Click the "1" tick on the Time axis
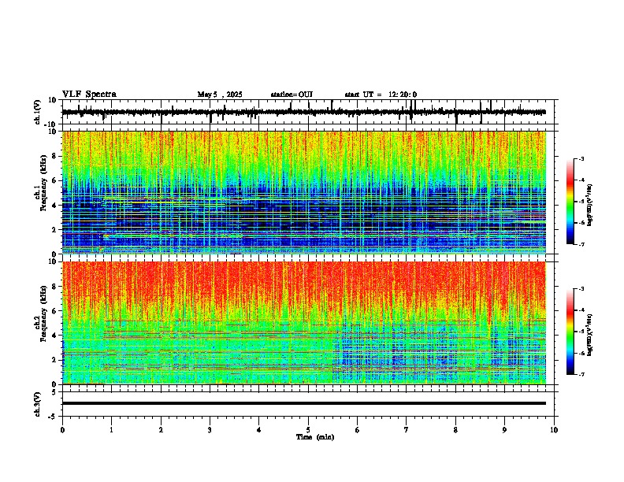Viewport: 624px width, 482px height. (111, 430)
